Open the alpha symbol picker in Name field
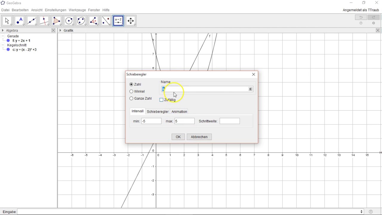382x215 pixels. [x=250, y=89]
